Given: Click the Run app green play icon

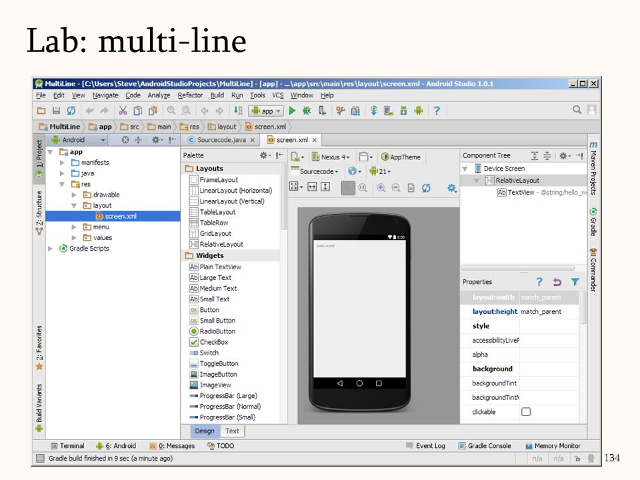Looking at the screenshot, I should (292, 111).
